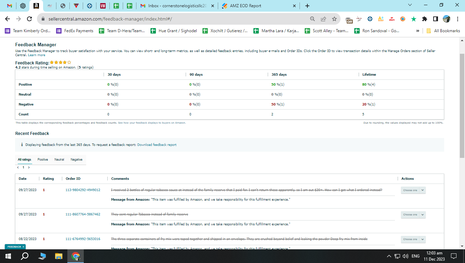Open Team Kimberly Ord bookmark
This screenshot has height=263, width=465.
[x=28, y=31]
